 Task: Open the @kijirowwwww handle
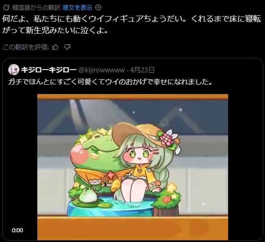pyautogui.click(x=101, y=70)
